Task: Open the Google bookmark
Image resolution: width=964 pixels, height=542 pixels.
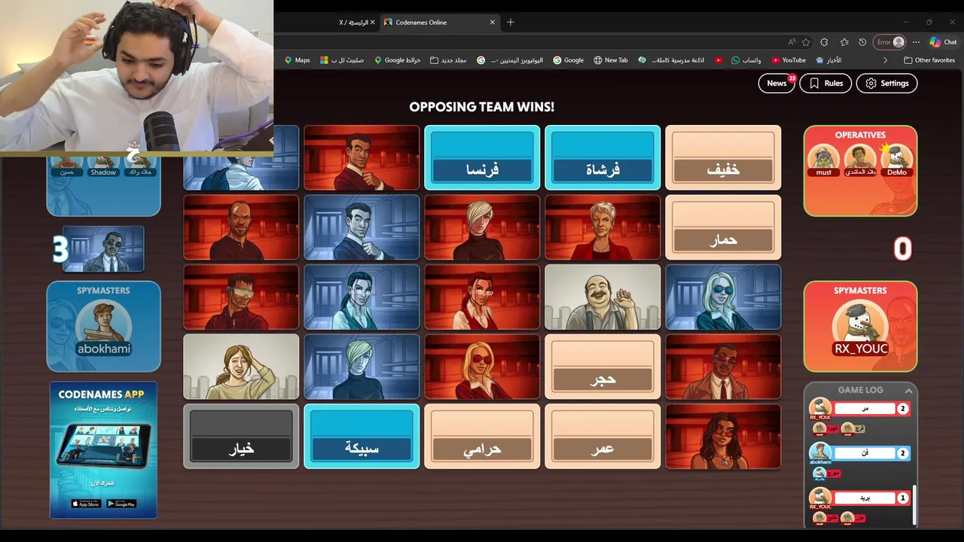Action: (568, 60)
